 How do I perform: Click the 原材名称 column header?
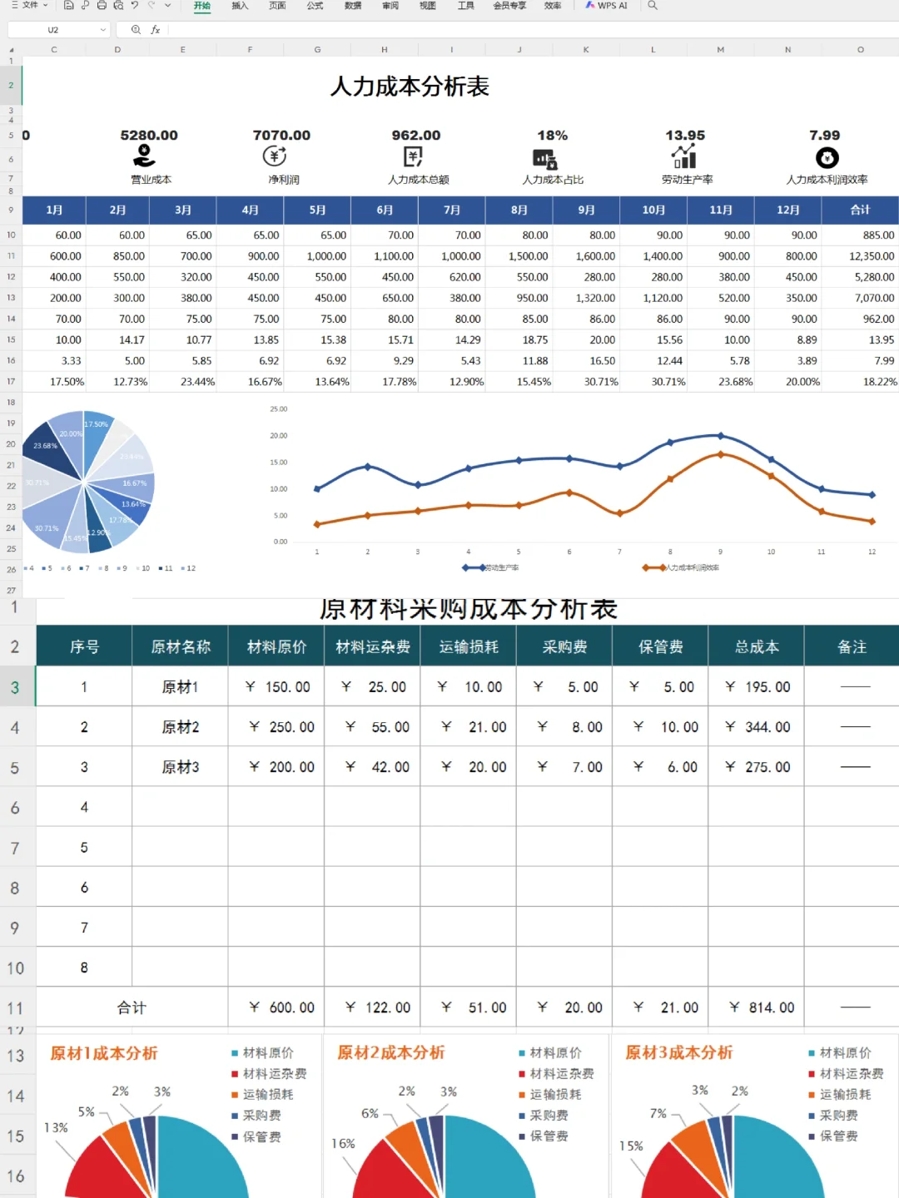point(181,646)
